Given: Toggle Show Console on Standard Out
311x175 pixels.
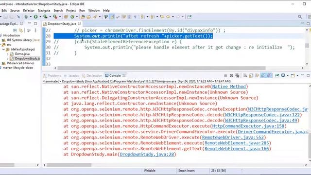Looking at the screenshot, I should point(263,76).
